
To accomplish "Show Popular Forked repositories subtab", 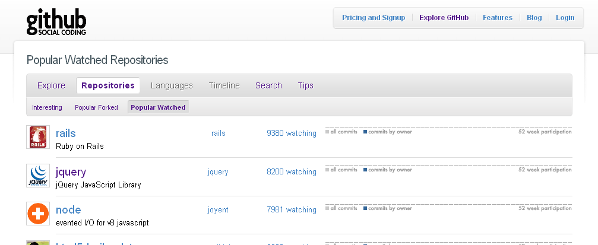I will coord(96,107).
